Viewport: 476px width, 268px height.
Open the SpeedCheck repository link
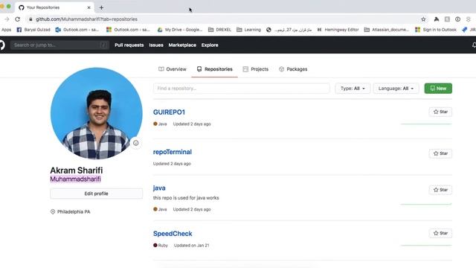(x=173, y=234)
